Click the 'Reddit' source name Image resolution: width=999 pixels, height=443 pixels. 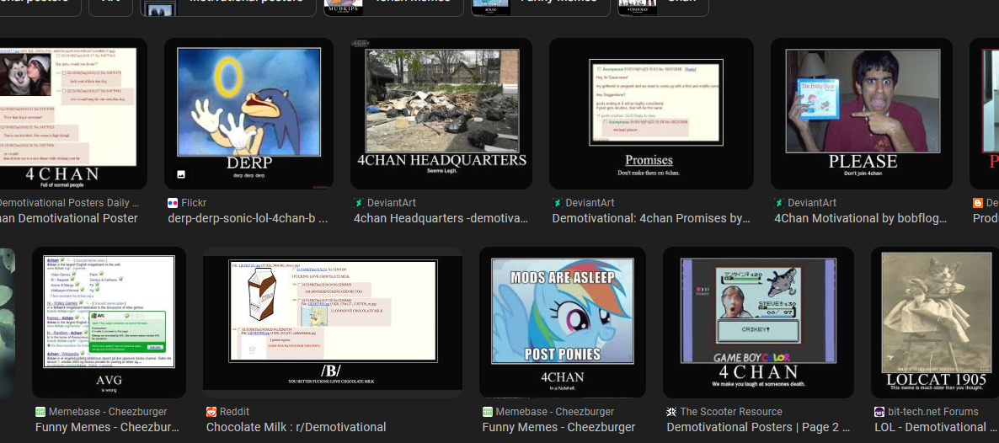(x=234, y=412)
